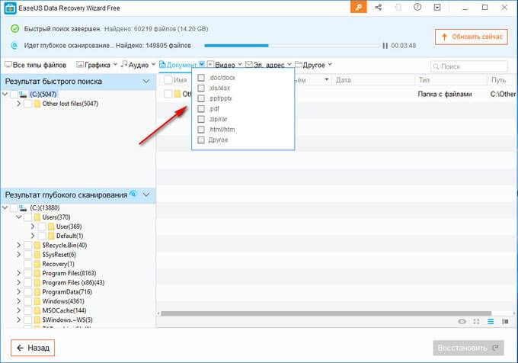Click the Путь column header

498,80
